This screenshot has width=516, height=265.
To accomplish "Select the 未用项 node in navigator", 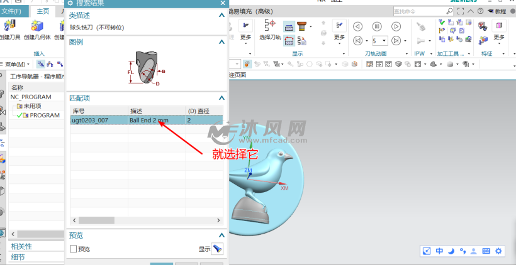I will [32, 106].
